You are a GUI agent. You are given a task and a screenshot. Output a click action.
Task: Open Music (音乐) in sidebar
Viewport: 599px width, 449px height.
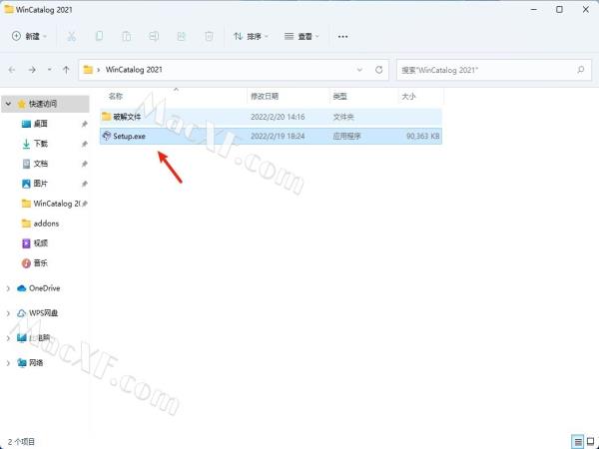click(x=41, y=263)
